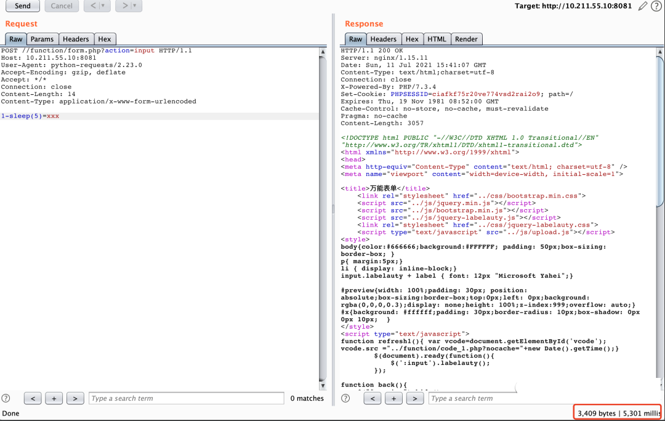665x421 pixels.
Task: Click the orange 'Request' panel heading
Action: [x=21, y=24]
